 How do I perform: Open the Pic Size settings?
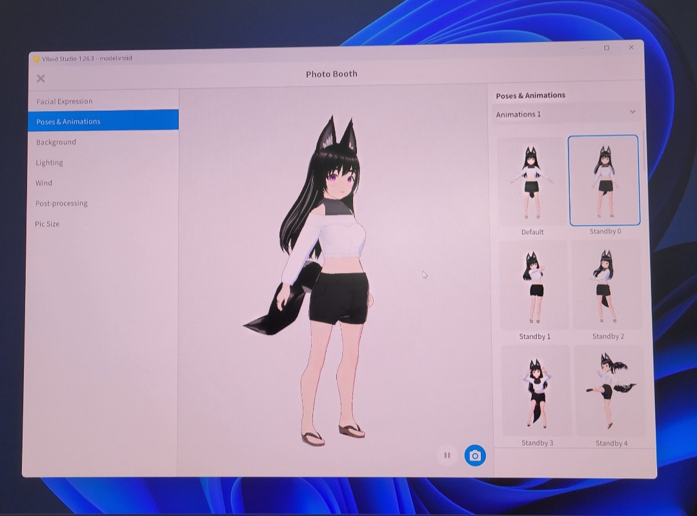coord(46,224)
